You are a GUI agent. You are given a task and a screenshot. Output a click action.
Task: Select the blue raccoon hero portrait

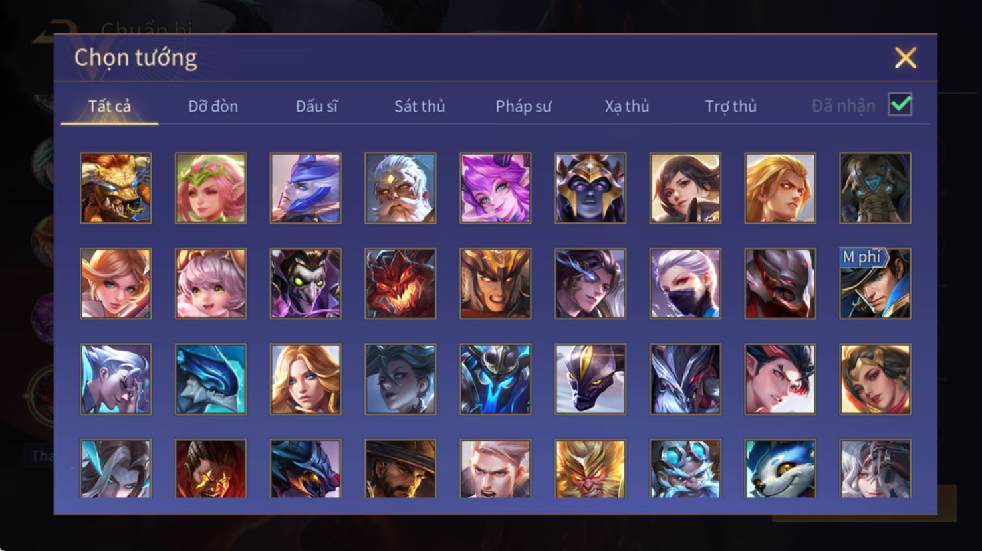[x=781, y=468]
